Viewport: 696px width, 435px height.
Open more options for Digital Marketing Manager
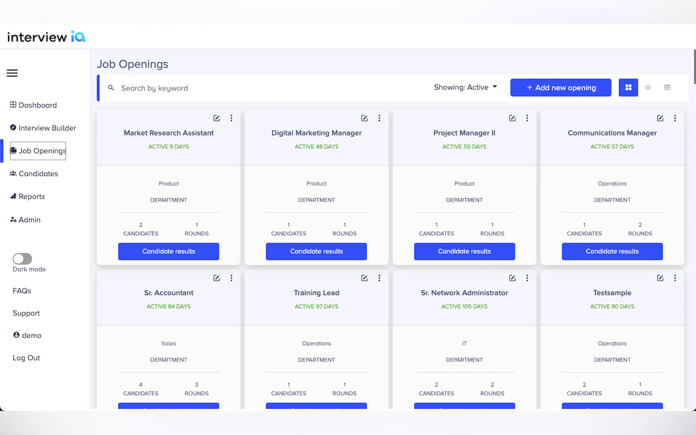pyautogui.click(x=379, y=118)
